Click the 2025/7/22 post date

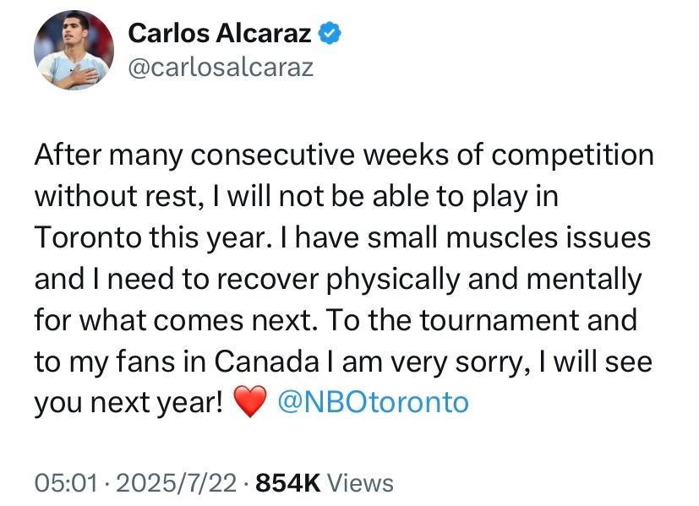pyautogui.click(x=176, y=483)
